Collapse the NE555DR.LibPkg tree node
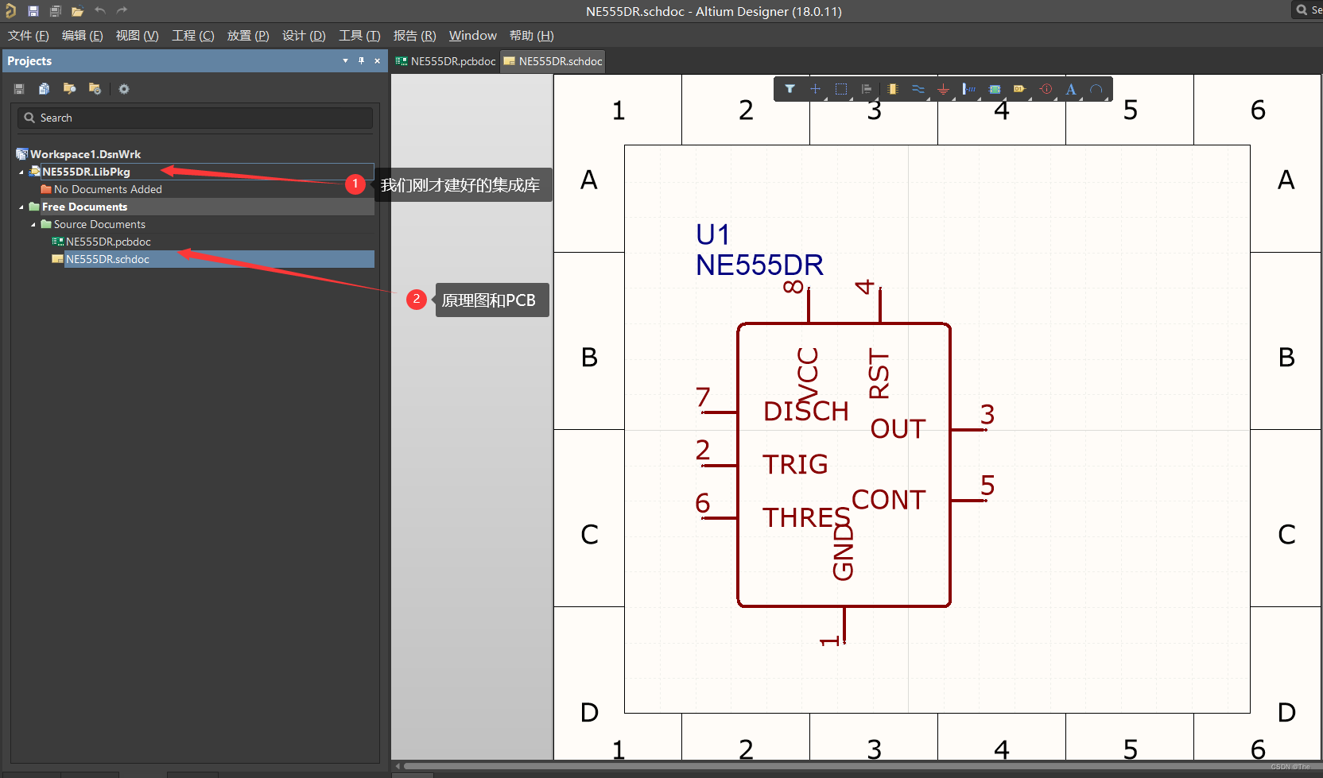This screenshot has height=778, width=1323. pos(21,172)
